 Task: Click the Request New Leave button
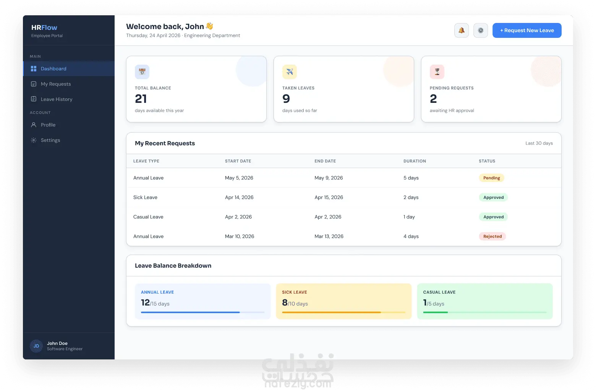point(527,30)
